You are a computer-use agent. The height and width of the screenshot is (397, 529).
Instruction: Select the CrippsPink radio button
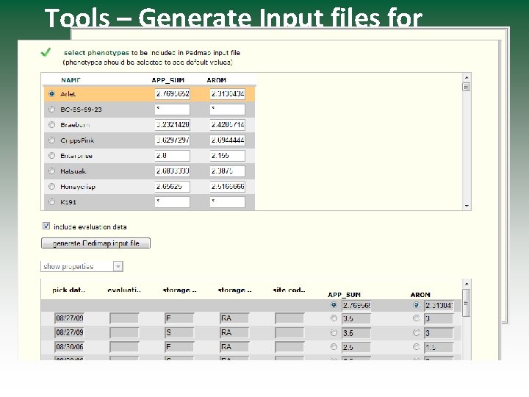point(51,140)
